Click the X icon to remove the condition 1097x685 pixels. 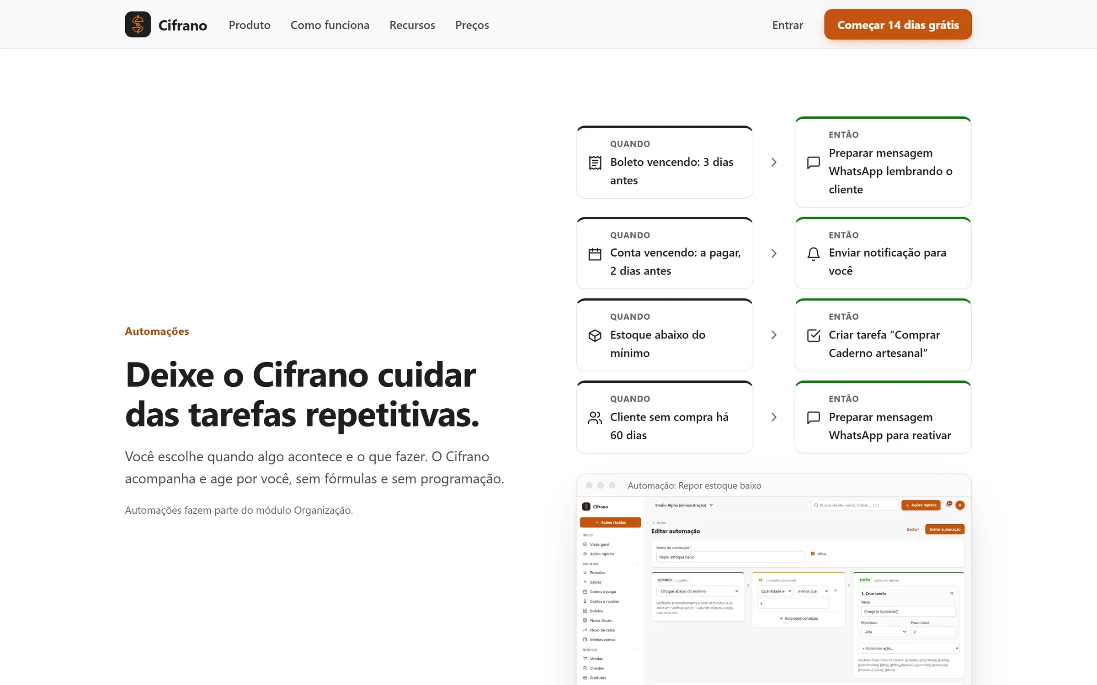[835, 590]
